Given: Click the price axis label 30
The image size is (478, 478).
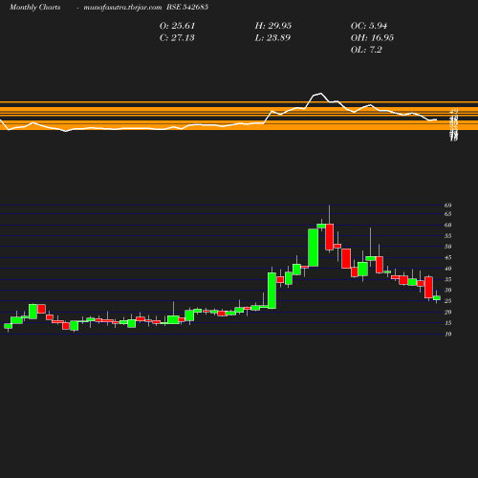Looking at the screenshot, I should pyautogui.click(x=448, y=290).
